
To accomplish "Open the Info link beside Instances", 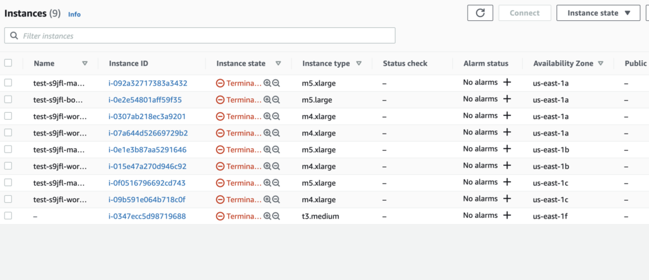I will click(x=74, y=14).
